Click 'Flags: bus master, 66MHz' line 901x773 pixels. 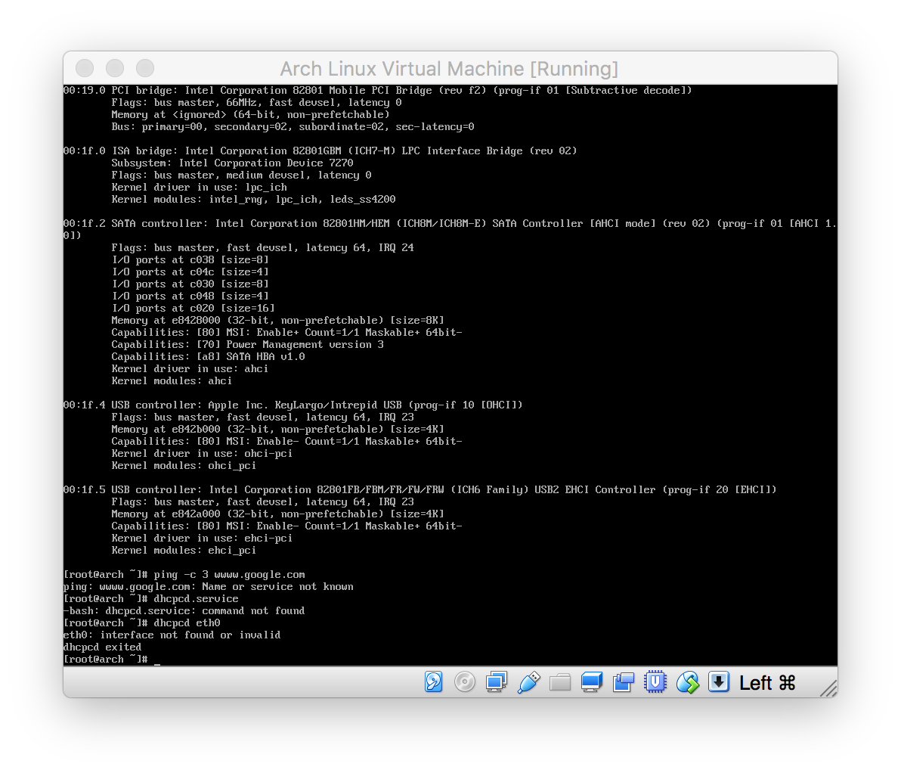(257, 102)
